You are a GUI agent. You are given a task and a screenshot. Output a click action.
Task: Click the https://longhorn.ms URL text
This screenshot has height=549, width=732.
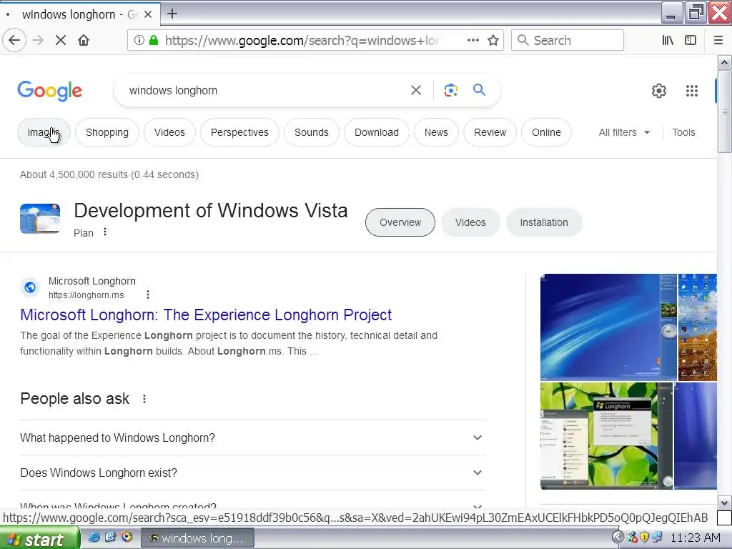86,295
